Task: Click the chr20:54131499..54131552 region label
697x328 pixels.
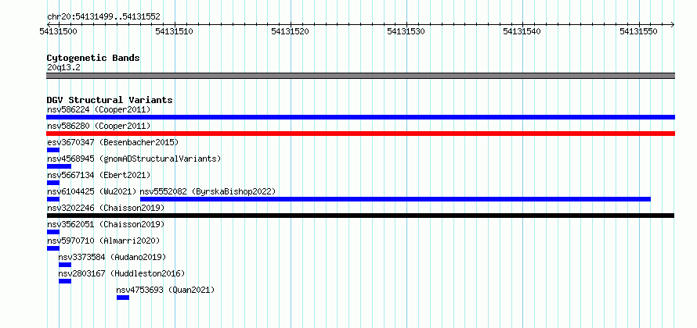Action: pyautogui.click(x=103, y=17)
